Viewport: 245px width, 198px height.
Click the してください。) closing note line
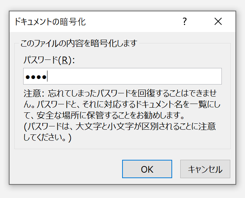point(47,138)
